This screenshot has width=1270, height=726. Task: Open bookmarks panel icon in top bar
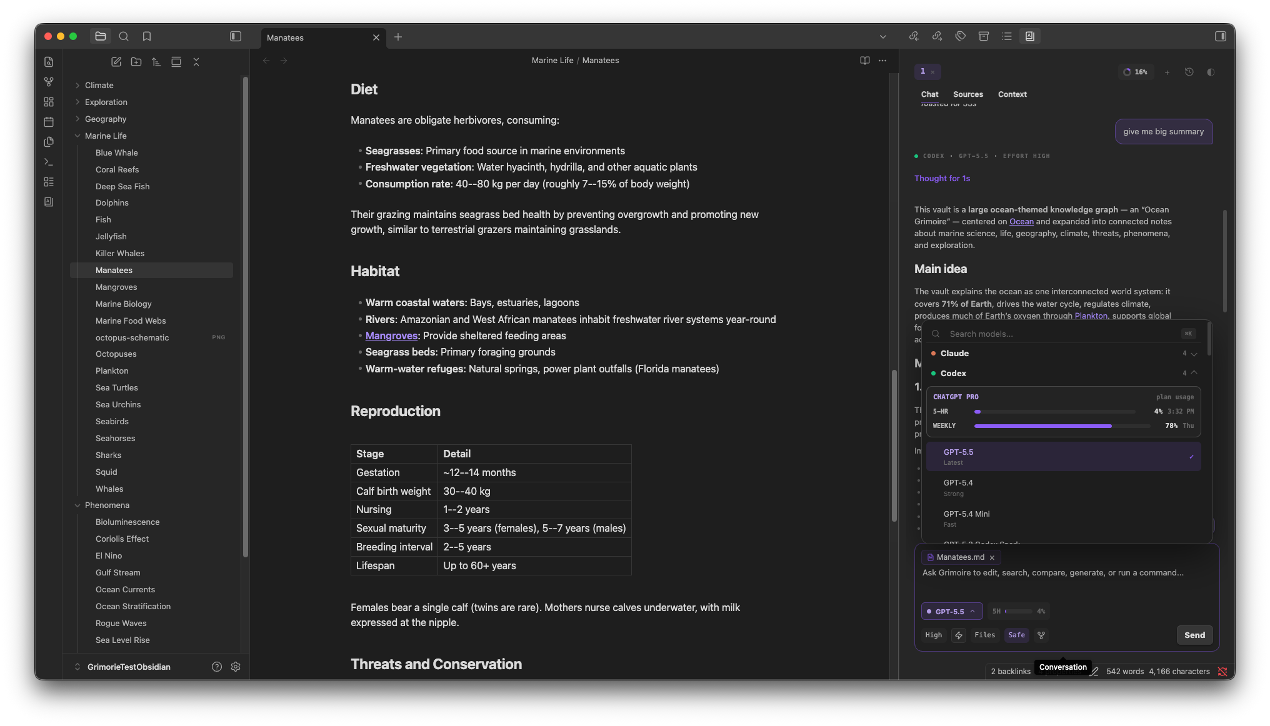(x=147, y=36)
